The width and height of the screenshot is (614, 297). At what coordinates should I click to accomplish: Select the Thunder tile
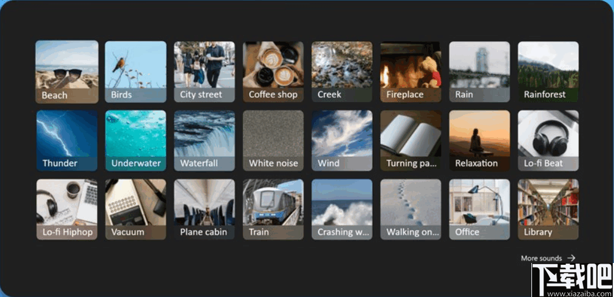pyautogui.click(x=67, y=141)
